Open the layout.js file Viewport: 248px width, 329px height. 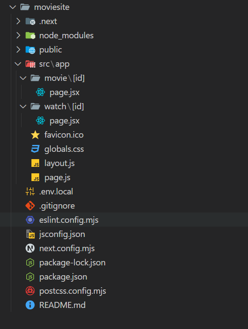pyautogui.click(x=59, y=163)
